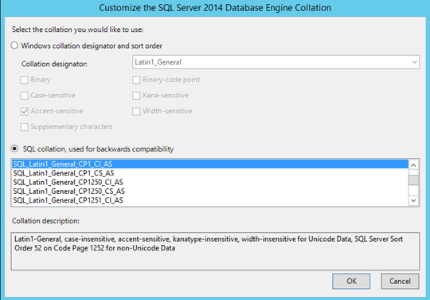Select Windows collation designator radio button

(x=14, y=45)
